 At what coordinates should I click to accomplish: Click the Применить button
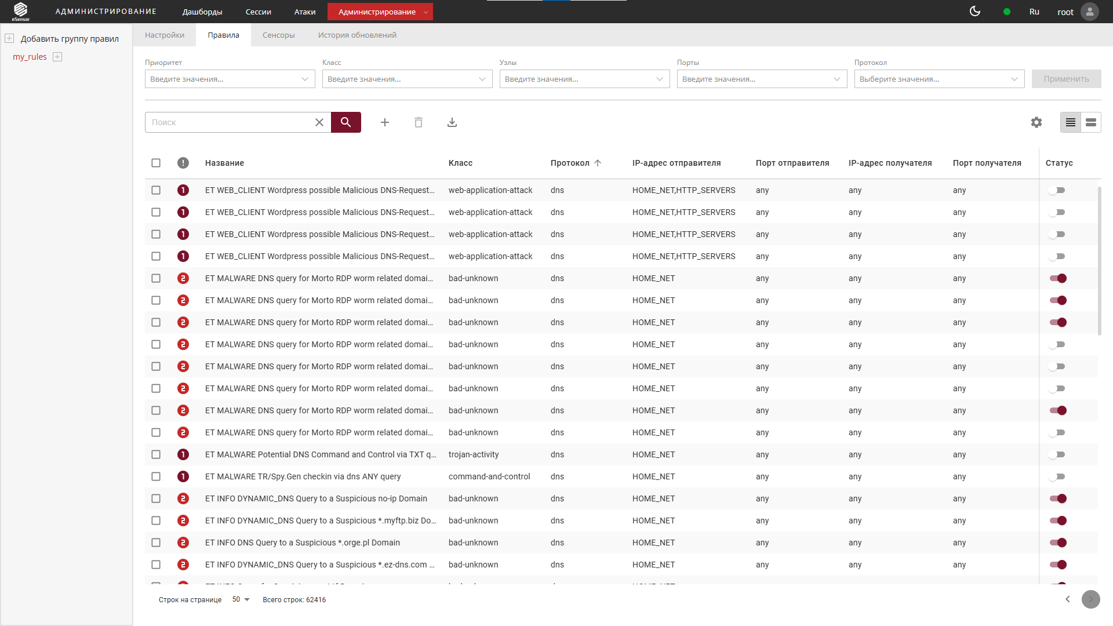click(1066, 79)
